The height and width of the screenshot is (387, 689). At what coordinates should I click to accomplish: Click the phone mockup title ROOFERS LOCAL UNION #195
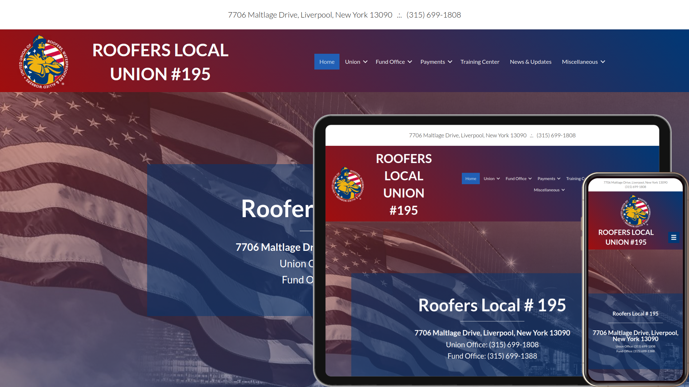626,237
